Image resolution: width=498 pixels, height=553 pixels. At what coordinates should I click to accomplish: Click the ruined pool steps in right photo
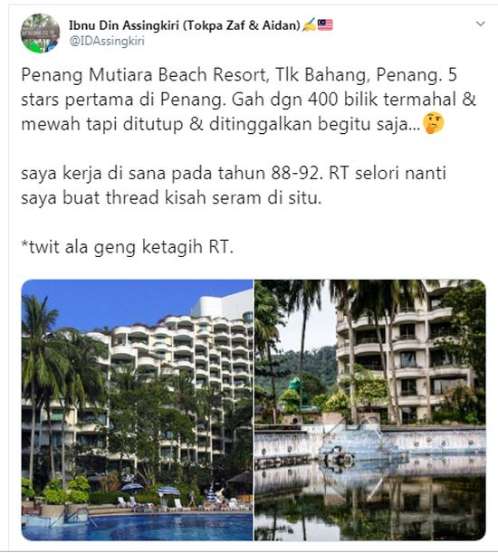pyautogui.click(x=360, y=445)
